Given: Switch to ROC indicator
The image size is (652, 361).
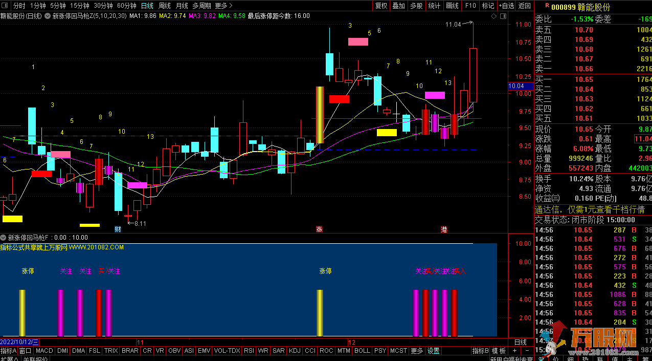Looking at the screenshot, I should (x=326, y=351).
